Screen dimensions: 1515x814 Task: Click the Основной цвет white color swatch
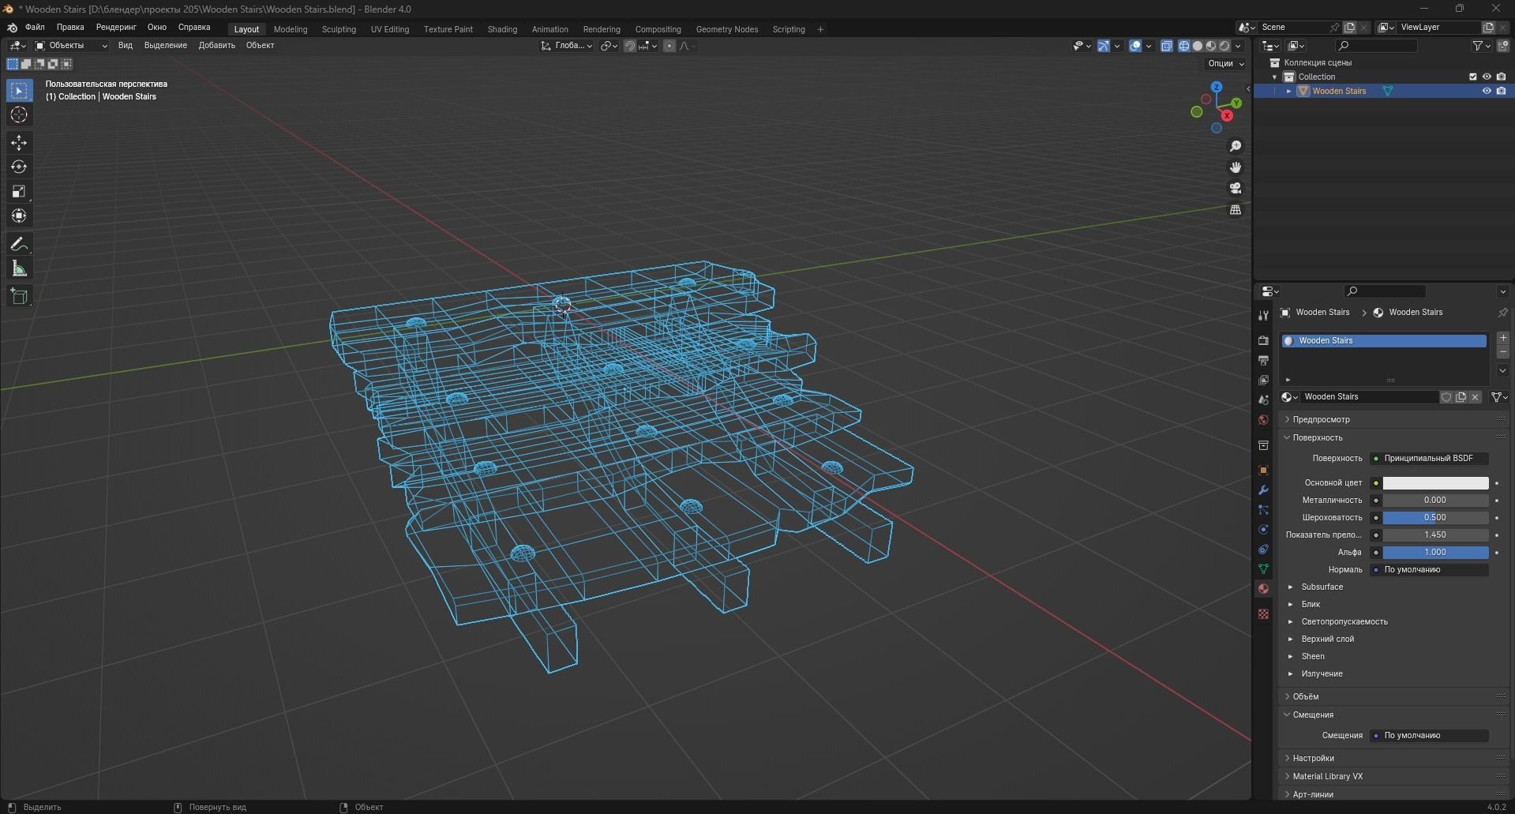[x=1435, y=483]
